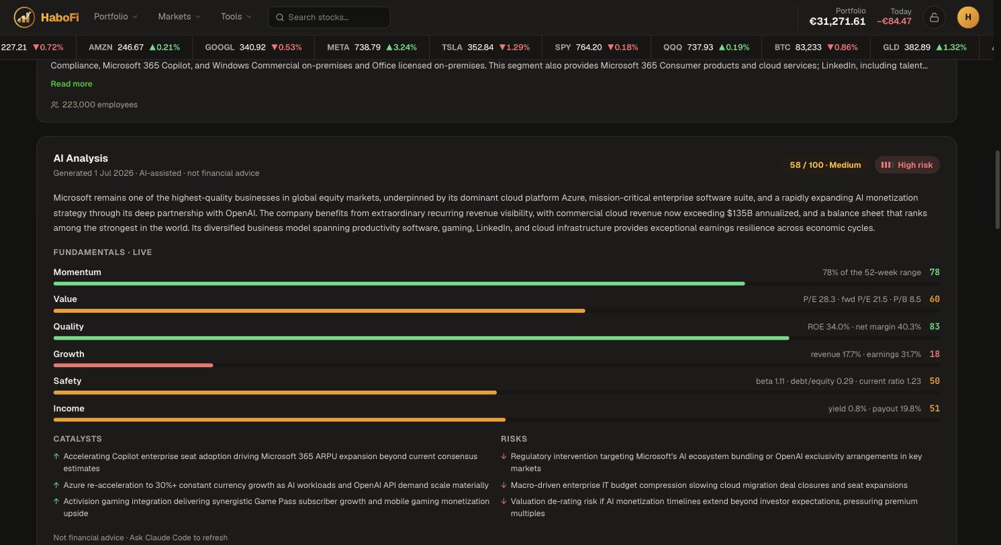
Task: Open AMZN in the ticker strip
Action: [x=134, y=48]
